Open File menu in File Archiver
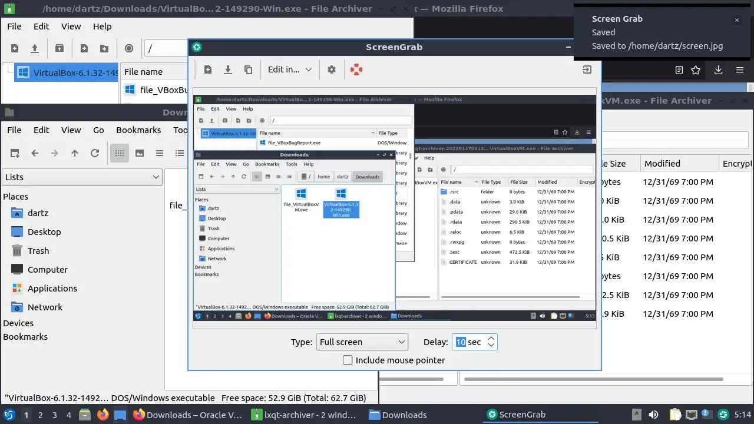Screen dimensions: 754x424 click(14, 26)
